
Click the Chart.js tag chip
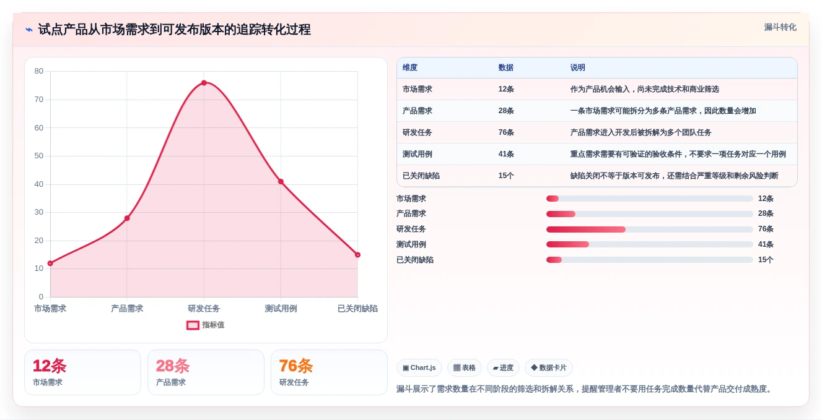[419, 367]
